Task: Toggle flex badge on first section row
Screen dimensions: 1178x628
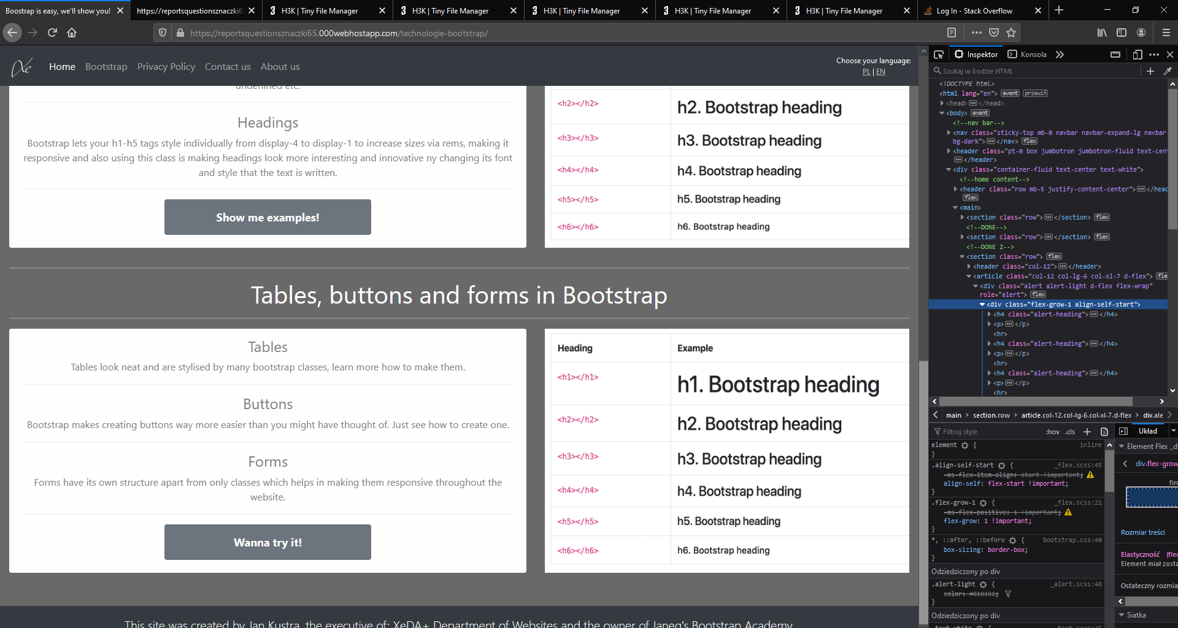Action: [x=1103, y=217]
